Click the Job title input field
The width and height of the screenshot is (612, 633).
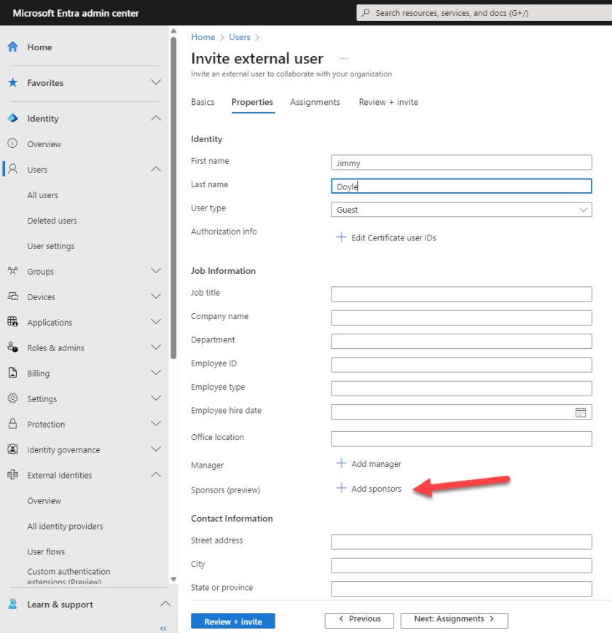(x=461, y=294)
